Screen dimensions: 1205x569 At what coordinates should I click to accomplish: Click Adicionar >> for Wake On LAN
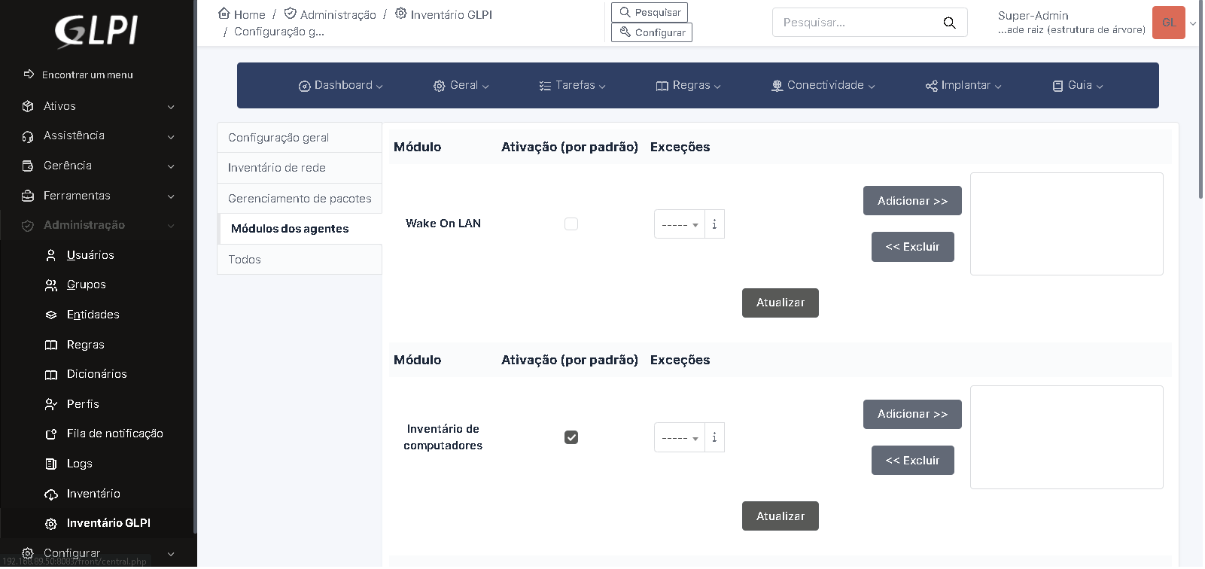912,201
